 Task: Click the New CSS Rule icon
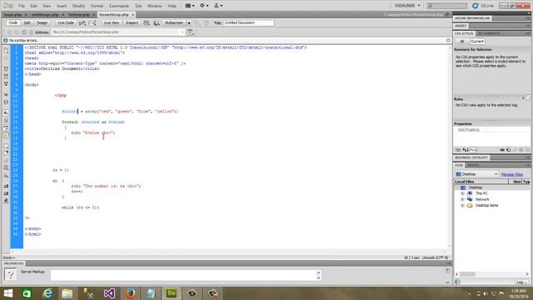click(509, 150)
